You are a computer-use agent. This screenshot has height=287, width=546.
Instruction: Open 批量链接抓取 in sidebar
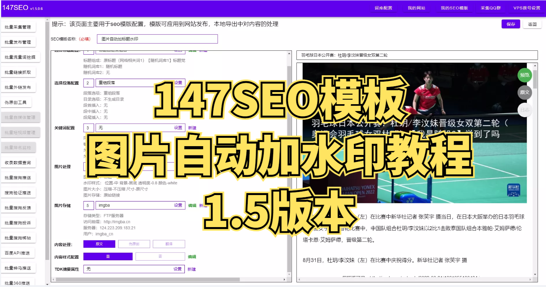click(x=18, y=72)
